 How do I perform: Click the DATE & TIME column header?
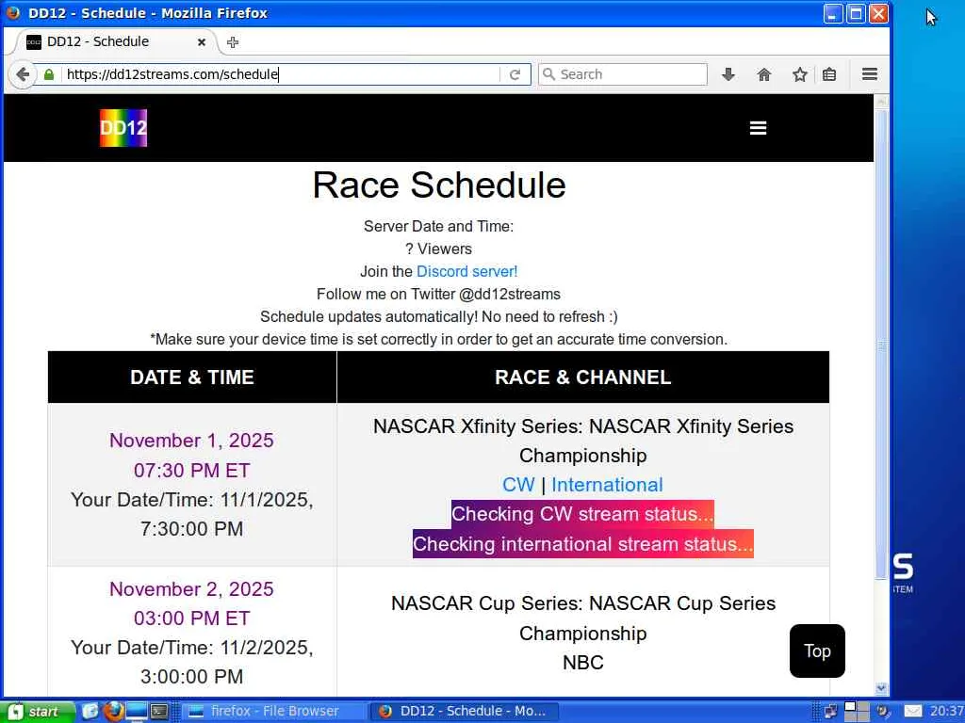(192, 377)
